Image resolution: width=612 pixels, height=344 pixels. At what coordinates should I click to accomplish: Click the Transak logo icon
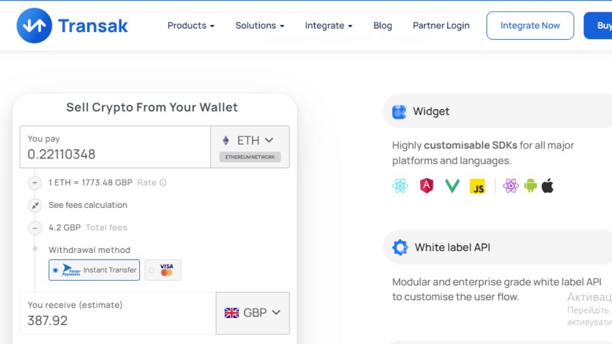coord(34,25)
